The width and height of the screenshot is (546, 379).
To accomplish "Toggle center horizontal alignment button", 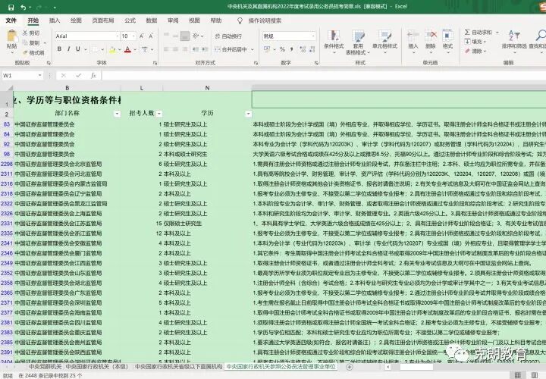I will tap(175, 49).
